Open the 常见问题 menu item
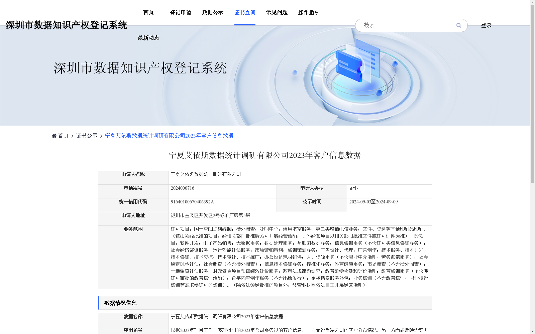 [277, 12]
